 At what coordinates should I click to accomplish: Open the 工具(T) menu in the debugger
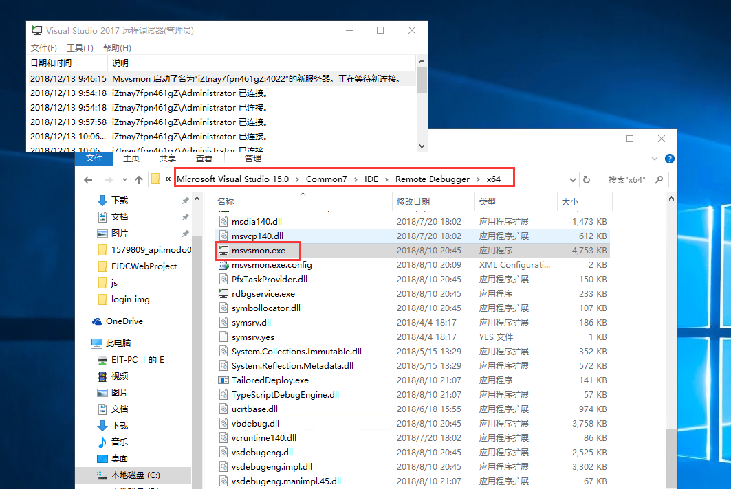[78, 47]
